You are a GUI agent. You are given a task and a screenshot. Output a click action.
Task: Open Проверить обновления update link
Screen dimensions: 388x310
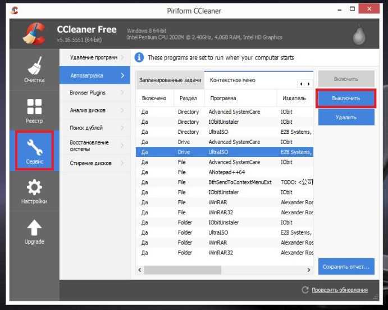[x=340, y=290]
